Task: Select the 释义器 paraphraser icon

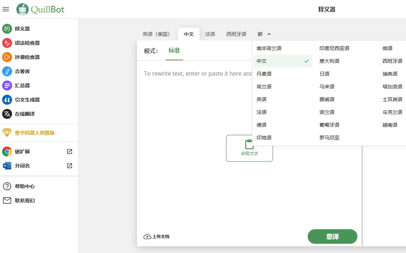Action: 7,29
